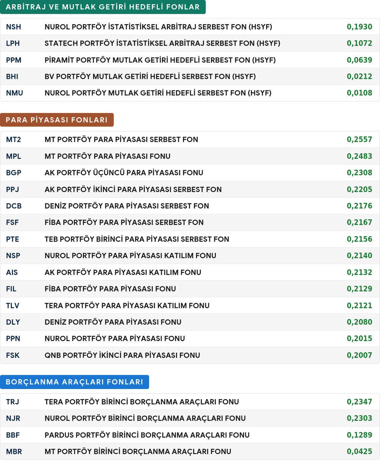Click fund code PTE

click(13, 239)
